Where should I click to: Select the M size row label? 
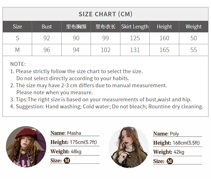[17, 50]
